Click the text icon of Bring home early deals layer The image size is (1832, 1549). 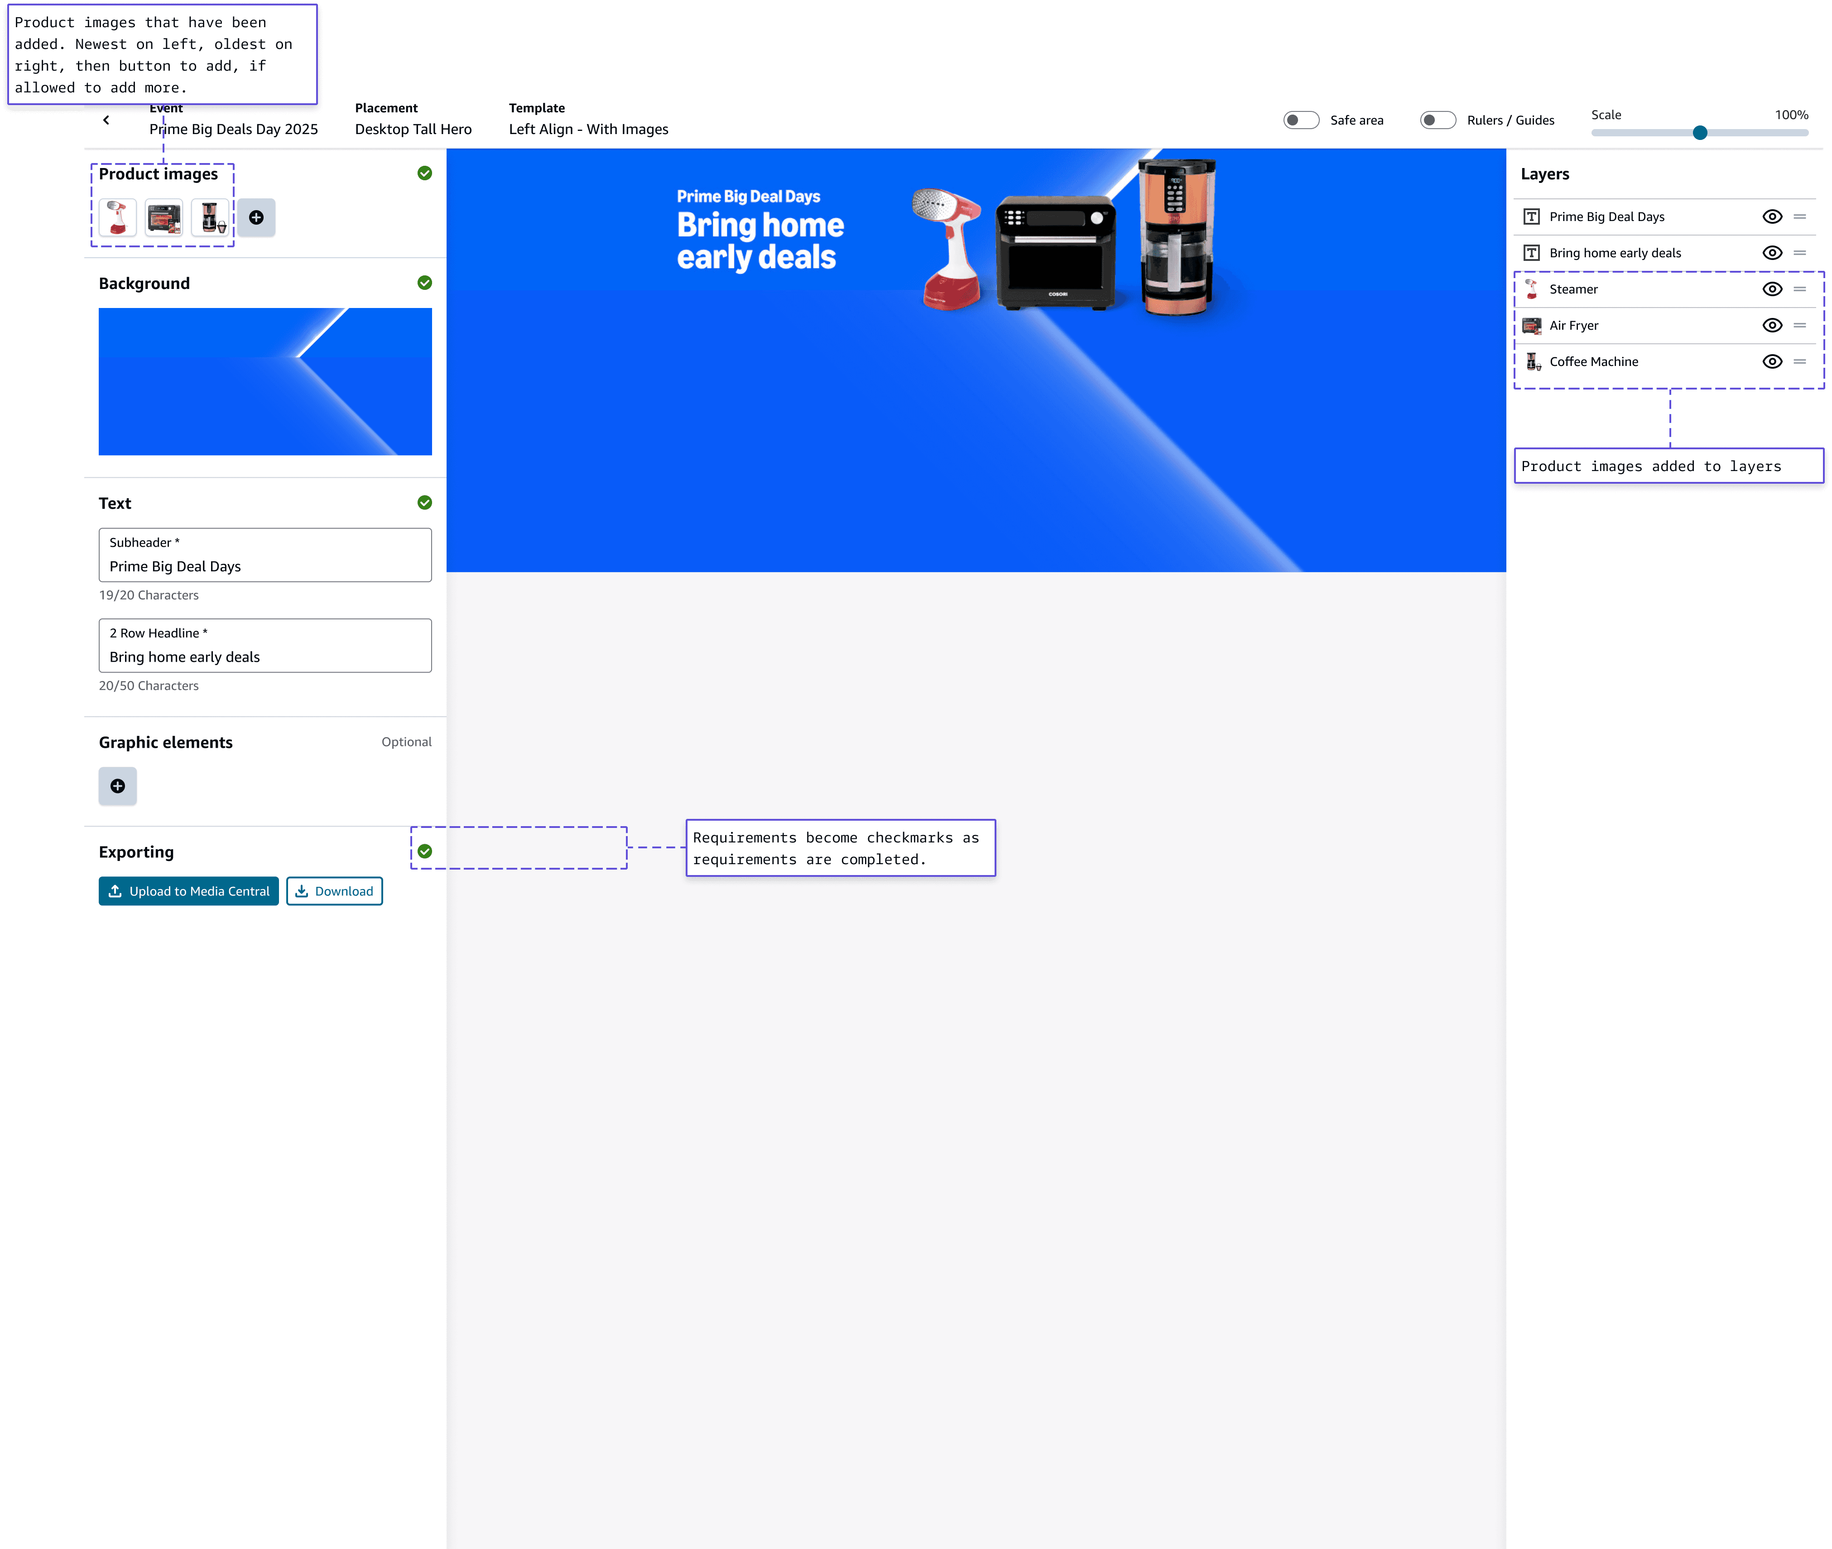pos(1532,253)
